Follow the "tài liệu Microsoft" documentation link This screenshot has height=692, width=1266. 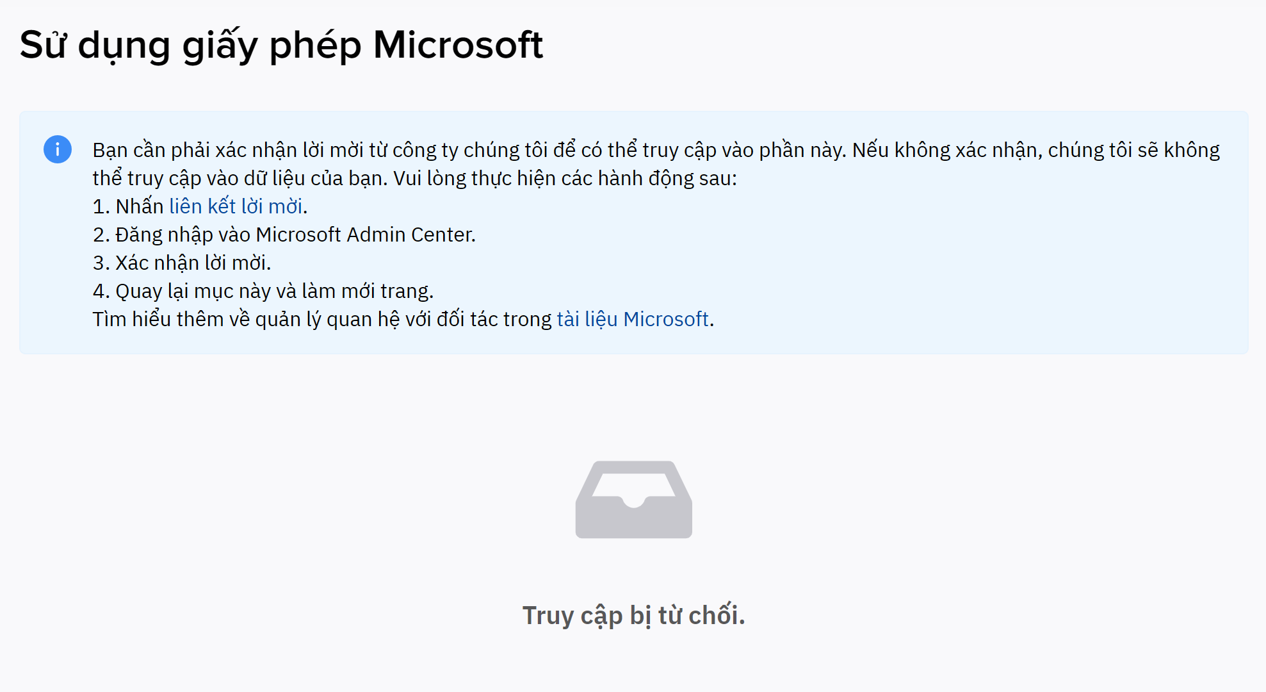point(632,319)
